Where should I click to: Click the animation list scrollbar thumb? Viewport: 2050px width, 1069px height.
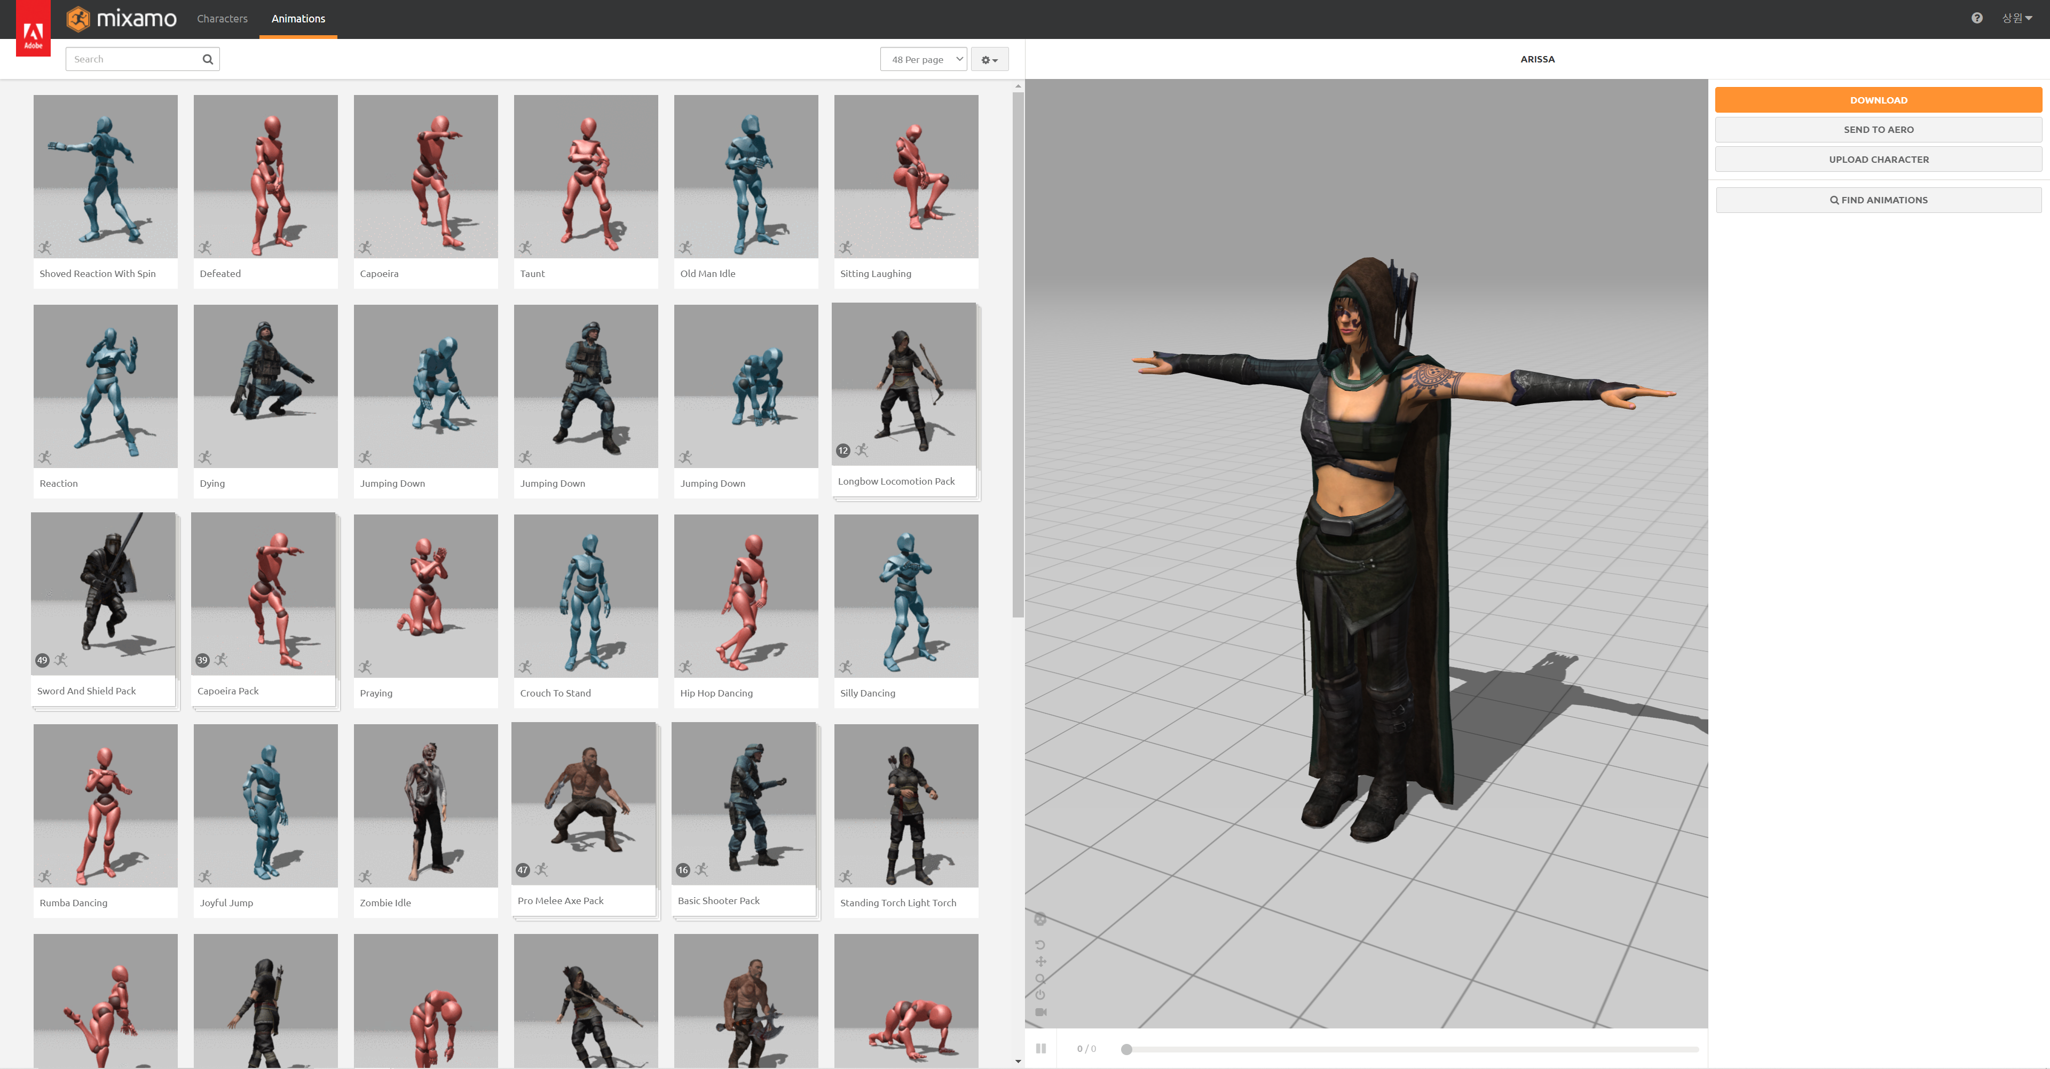(1018, 355)
